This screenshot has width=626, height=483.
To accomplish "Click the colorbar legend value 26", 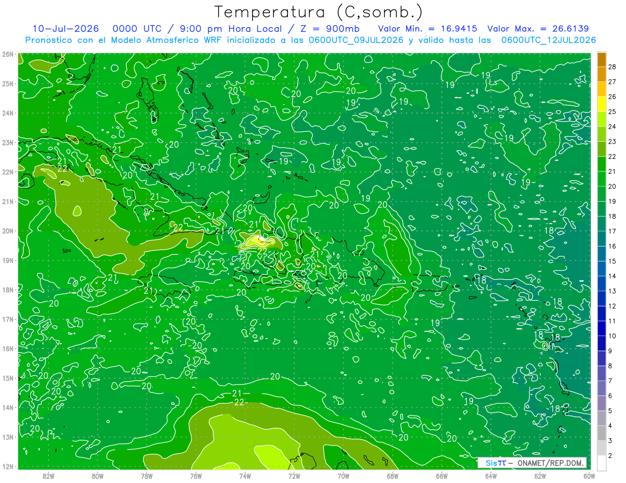I will click(x=612, y=97).
